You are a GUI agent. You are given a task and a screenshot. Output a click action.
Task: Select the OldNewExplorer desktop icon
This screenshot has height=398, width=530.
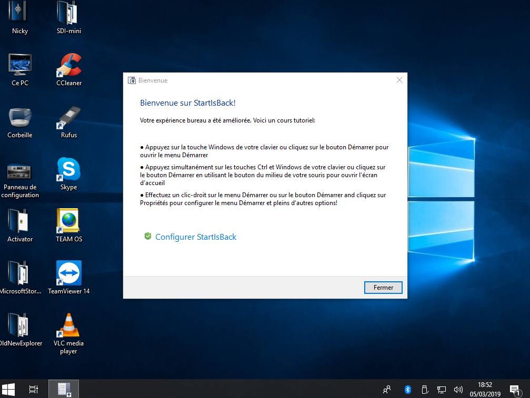[x=21, y=330]
